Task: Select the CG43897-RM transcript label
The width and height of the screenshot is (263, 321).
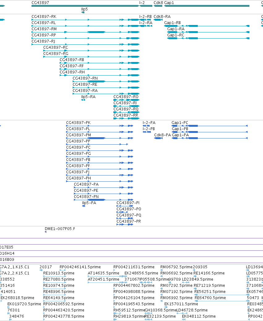Action: tap(44, 29)
